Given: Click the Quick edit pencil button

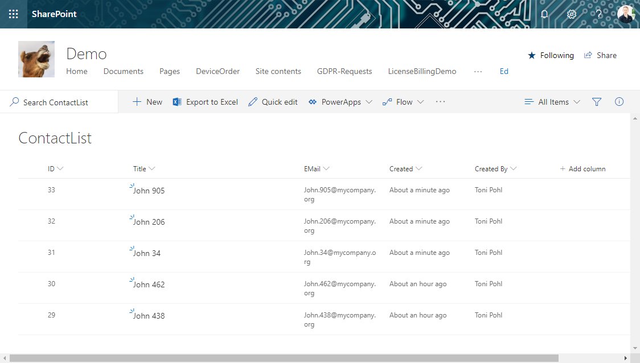Looking at the screenshot, I should pos(273,102).
